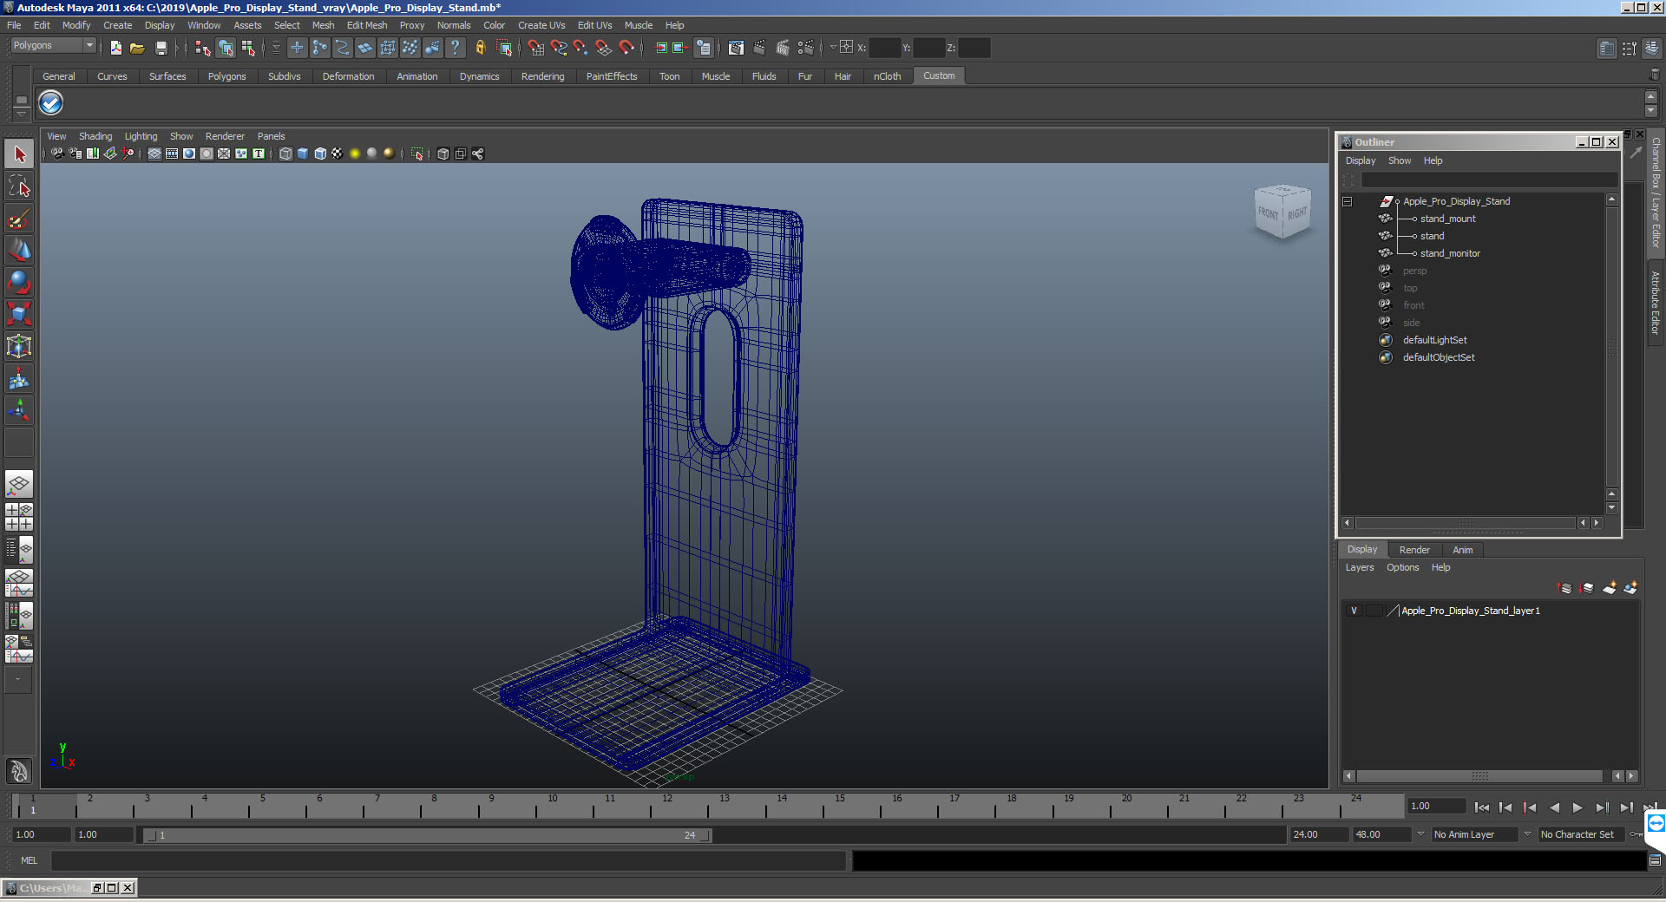Open input mode dropdown near X field
The image size is (1666, 902).
pos(832,48)
